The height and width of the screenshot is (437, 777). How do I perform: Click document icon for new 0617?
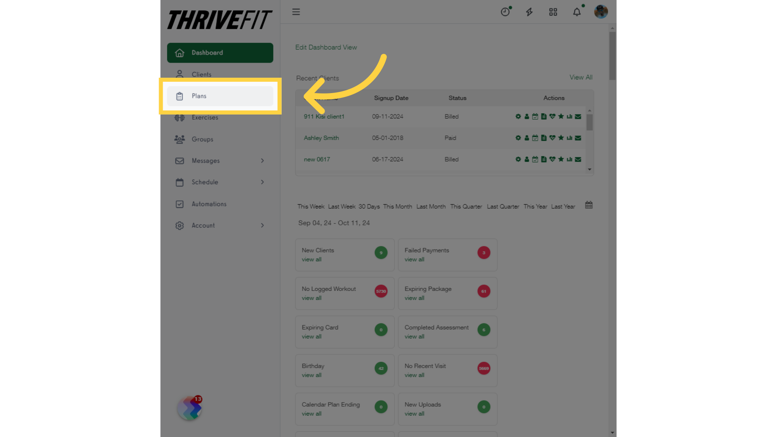pyautogui.click(x=543, y=159)
